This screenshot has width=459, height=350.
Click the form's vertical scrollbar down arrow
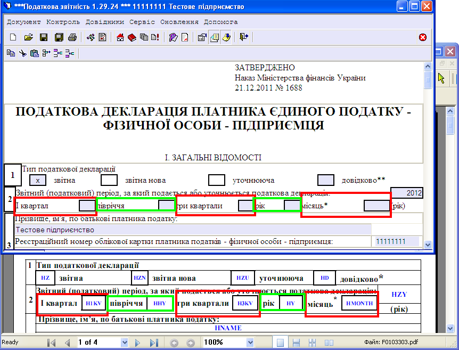click(427, 245)
